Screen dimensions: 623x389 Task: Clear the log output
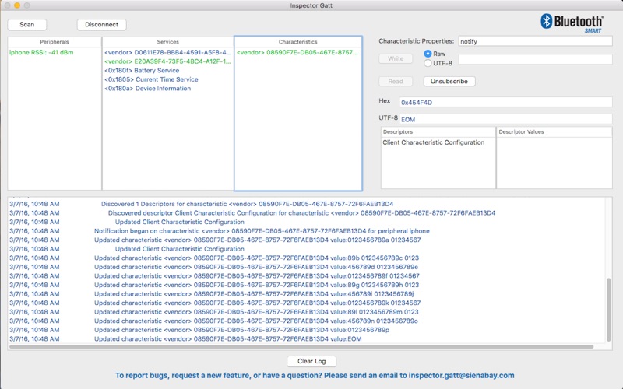311,361
